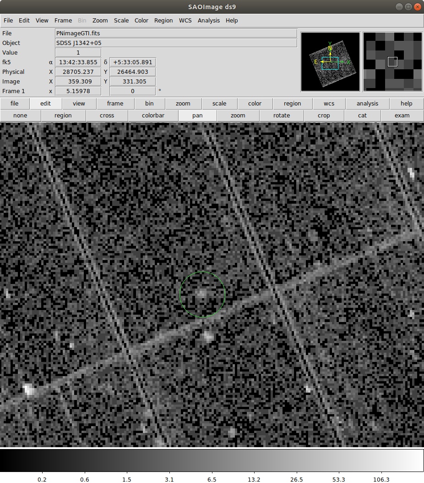Click the grayscale colorbar
Viewport: 424px width, 483px height.
click(x=212, y=460)
